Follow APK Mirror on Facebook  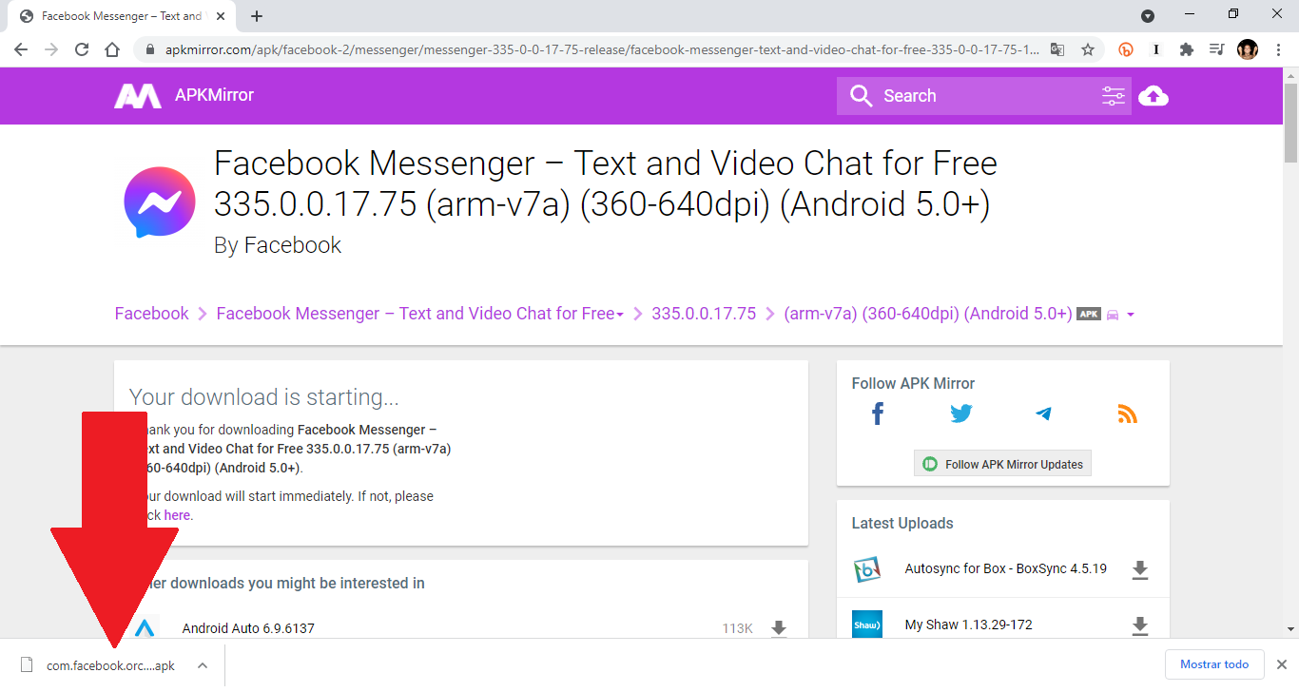coord(878,413)
